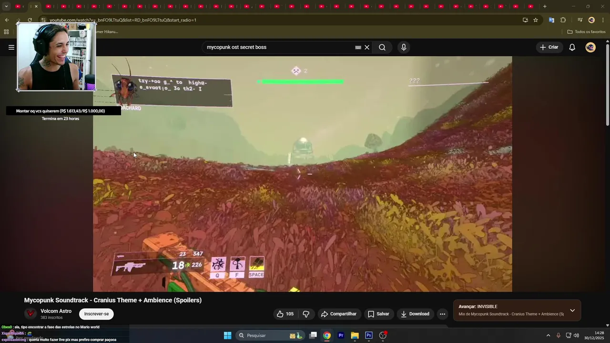Click the video player to pause playback

pyautogui.click(x=302, y=174)
